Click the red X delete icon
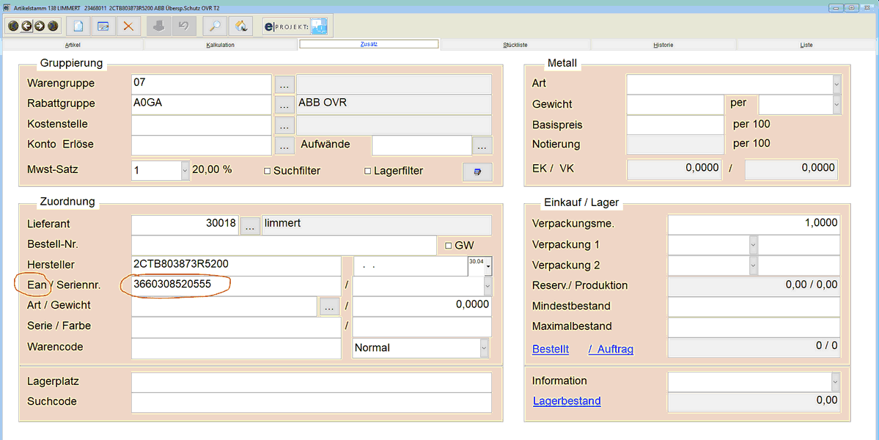 point(128,26)
